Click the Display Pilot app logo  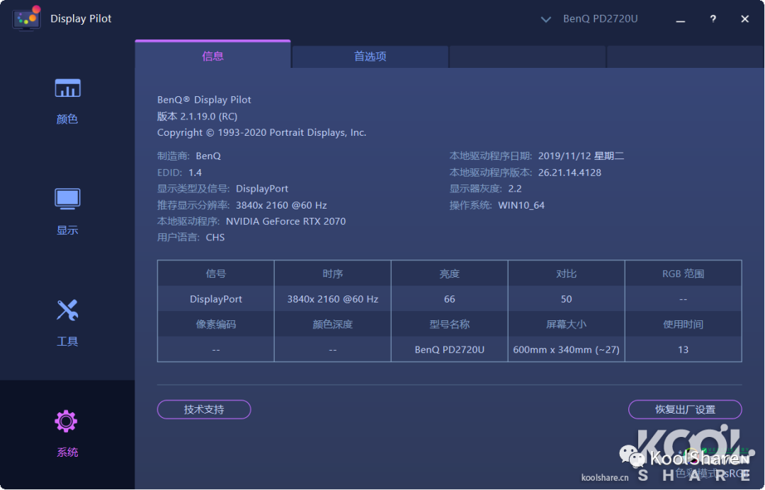tap(26, 18)
